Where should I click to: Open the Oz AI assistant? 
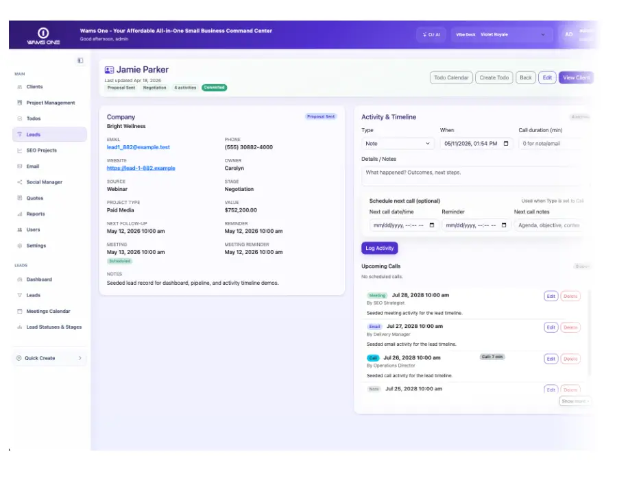[x=431, y=35]
